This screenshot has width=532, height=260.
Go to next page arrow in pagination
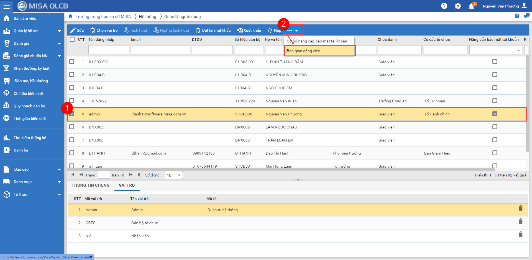pyautogui.click(x=131, y=175)
